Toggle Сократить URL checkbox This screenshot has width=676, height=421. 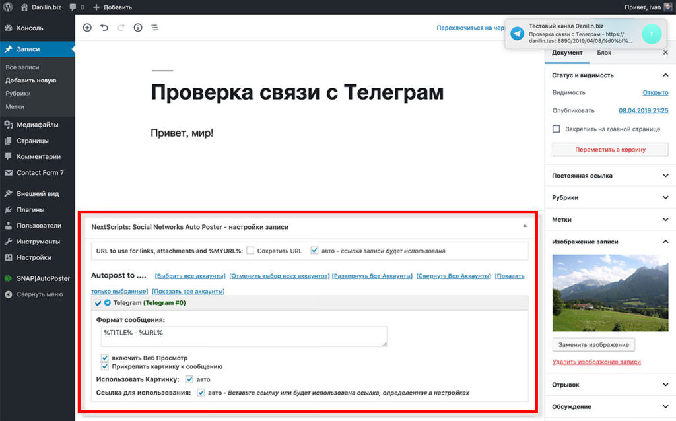[250, 250]
